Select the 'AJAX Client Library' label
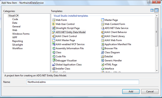162x98 pixels. tap(115, 36)
